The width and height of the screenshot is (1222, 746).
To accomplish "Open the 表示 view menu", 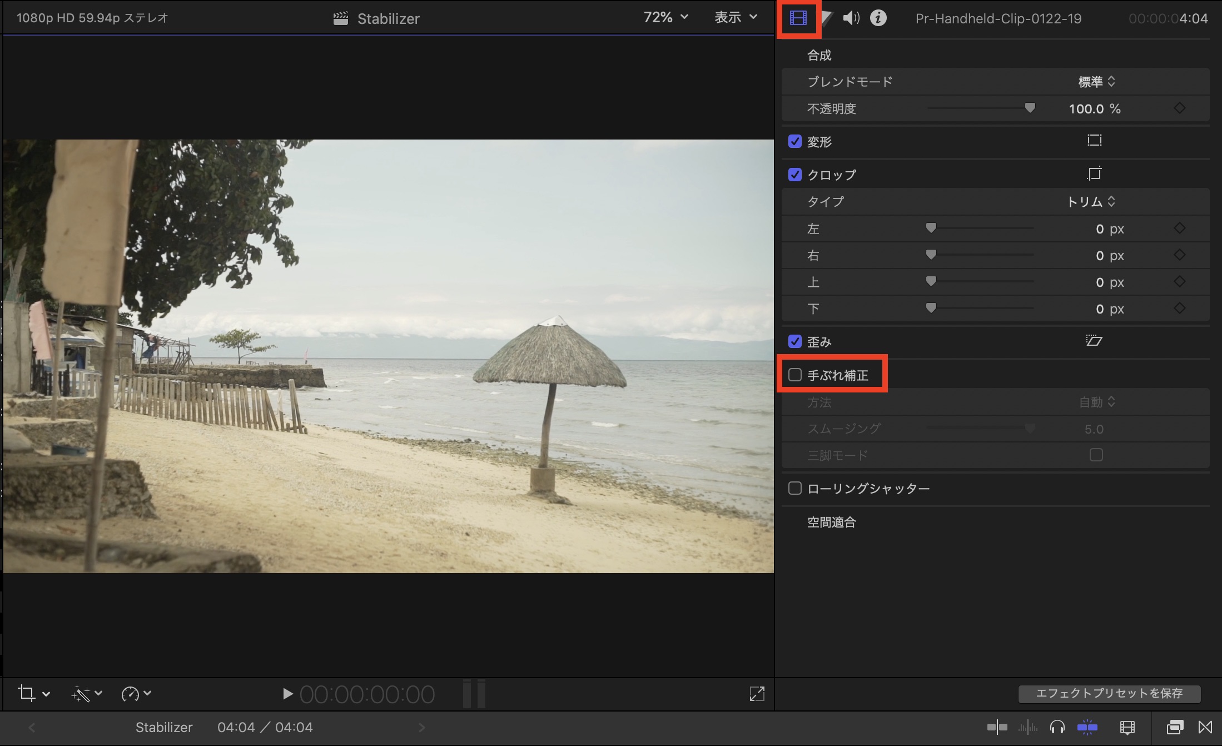I will pyautogui.click(x=736, y=18).
